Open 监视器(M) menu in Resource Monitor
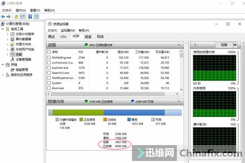The width and height of the screenshot is (245, 163). point(68,31)
